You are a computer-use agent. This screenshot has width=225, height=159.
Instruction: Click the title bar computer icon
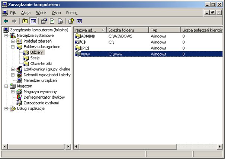[4, 4]
